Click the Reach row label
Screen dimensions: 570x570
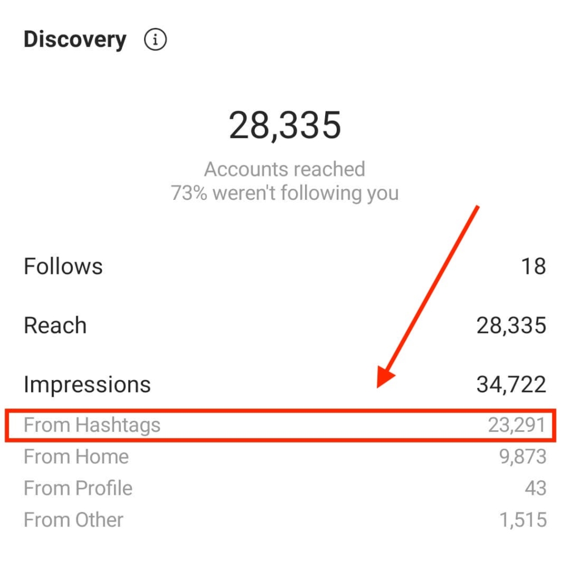55,325
